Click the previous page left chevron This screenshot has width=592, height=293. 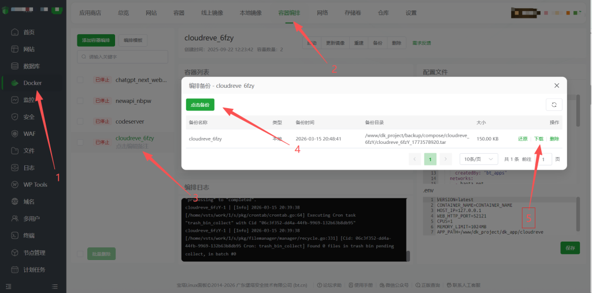point(415,159)
